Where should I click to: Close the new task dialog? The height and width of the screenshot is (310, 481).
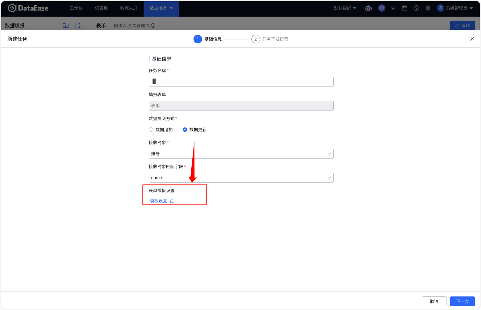[x=472, y=39]
